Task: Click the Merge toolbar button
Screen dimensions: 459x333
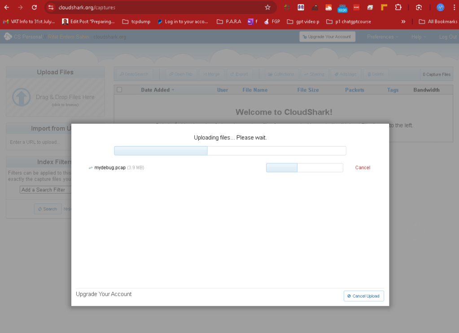Action: coord(211,74)
